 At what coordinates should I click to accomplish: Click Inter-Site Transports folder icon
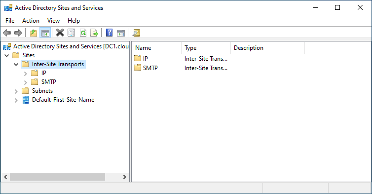(25, 64)
